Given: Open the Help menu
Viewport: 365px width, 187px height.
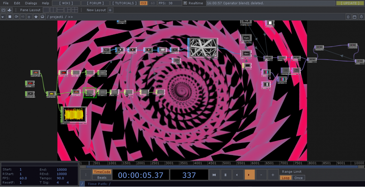Looking at the screenshot, I should (45, 3).
